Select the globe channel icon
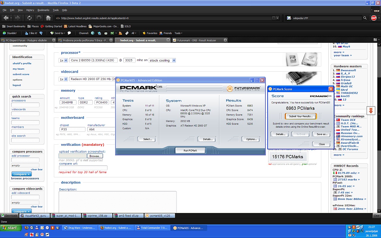This screenshot has height=238, width=381. click(93, 33)
